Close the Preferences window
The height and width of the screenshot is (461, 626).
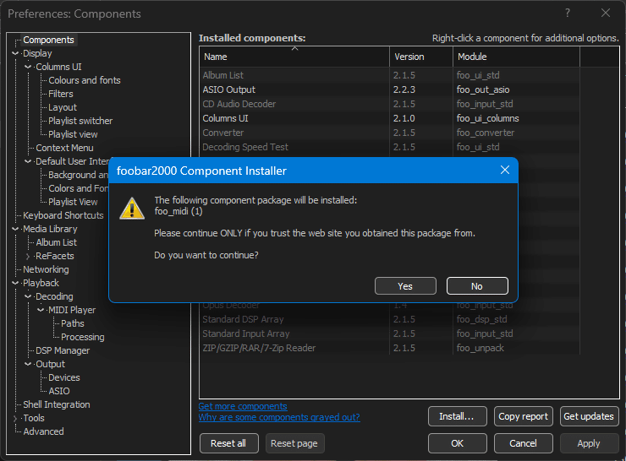click(x=606, y=14)
